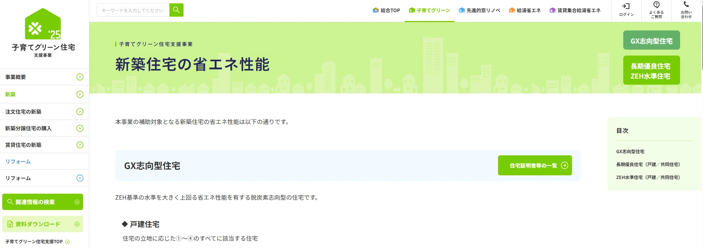Image resolution: width=703 pixels, height=248 pixels.
Task: Click the green search magnifier button
Action: coord(176,10)
